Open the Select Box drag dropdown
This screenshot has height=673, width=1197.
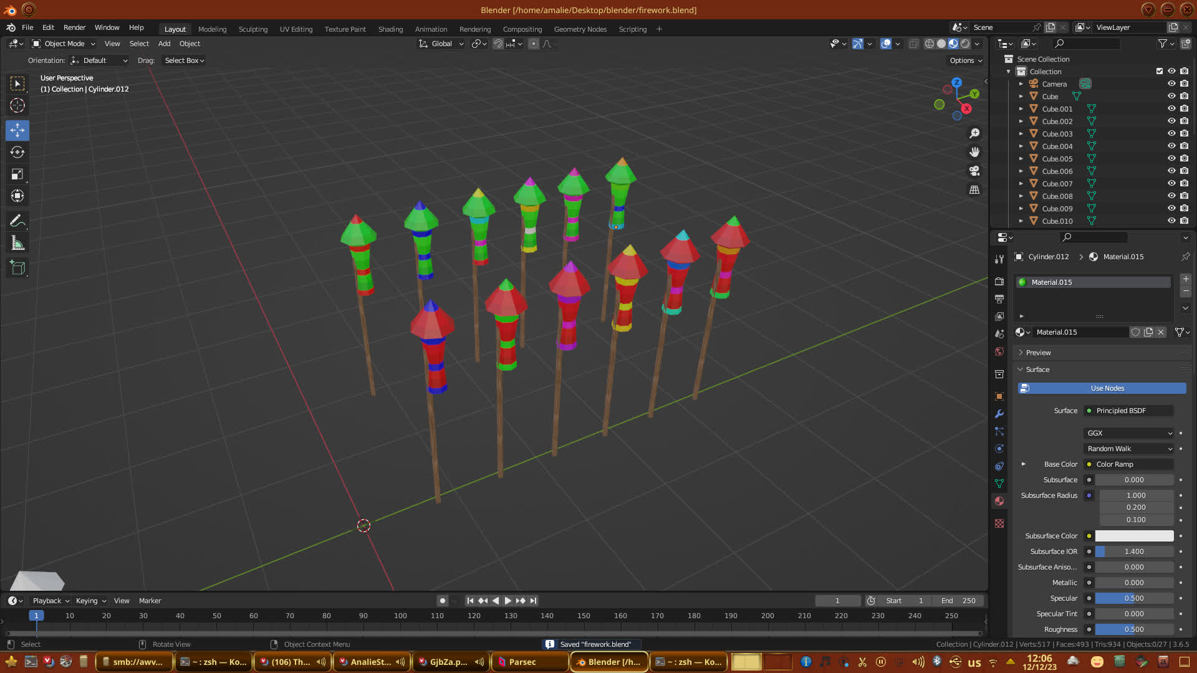click(x=184, y=60)
